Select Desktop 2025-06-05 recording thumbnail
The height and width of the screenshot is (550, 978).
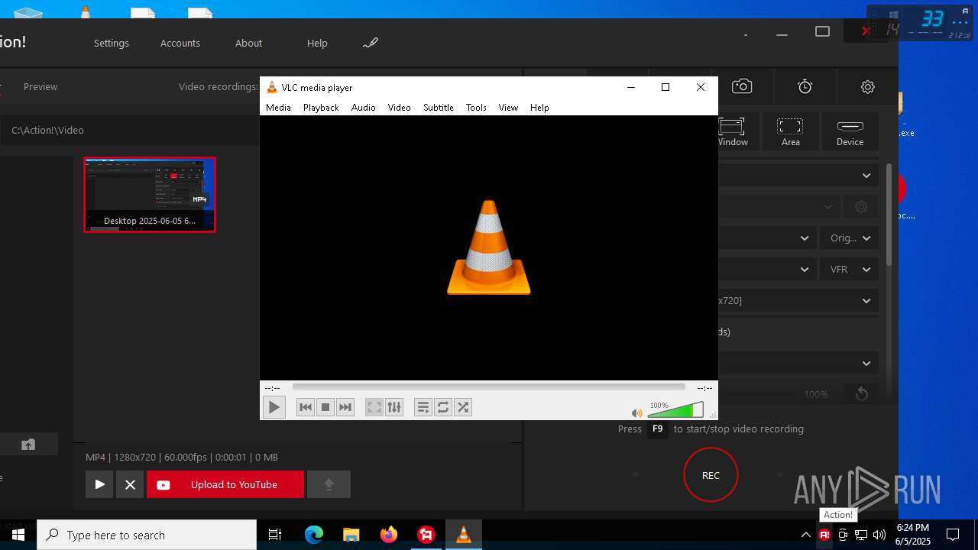click(x=150, y=195)
